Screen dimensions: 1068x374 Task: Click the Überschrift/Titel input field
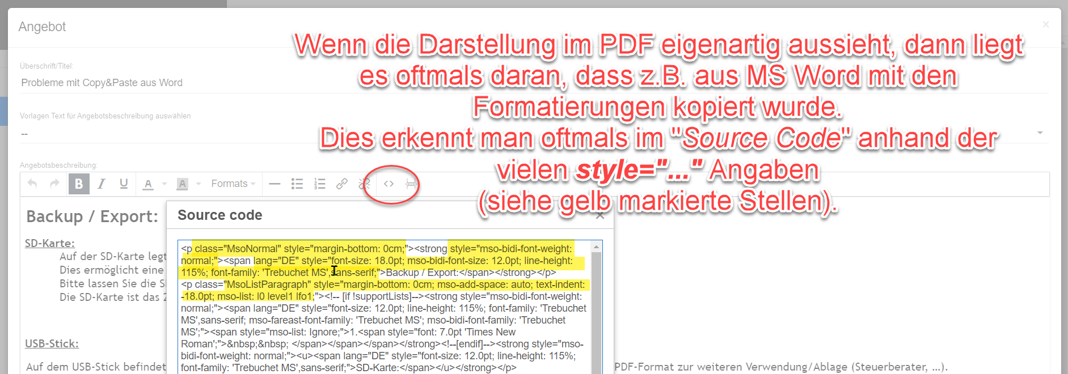pyautogui.click(x=534, y=83)
